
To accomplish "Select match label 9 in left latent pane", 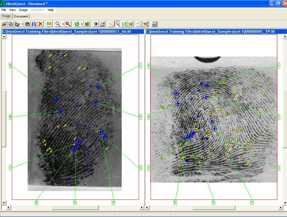I will pyautogui.click(x=10, y=66).
